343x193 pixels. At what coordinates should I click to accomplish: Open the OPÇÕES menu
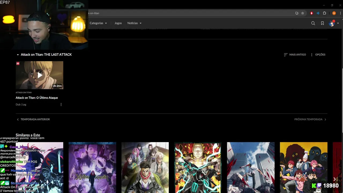[318, 55]
